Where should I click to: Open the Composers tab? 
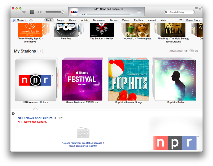pos(99,20)
